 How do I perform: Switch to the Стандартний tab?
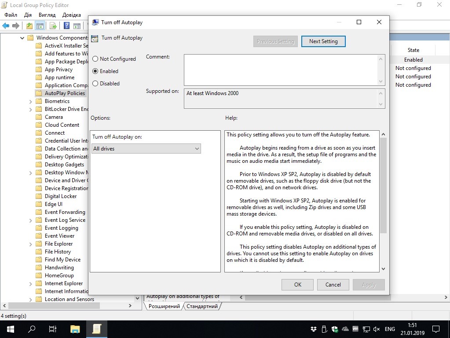point(202,306)
